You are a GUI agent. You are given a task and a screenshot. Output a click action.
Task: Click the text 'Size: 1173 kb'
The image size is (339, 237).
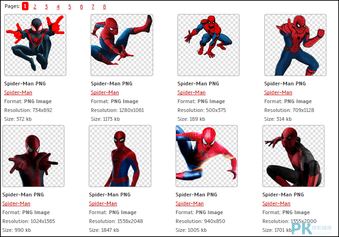coord(105,119)
